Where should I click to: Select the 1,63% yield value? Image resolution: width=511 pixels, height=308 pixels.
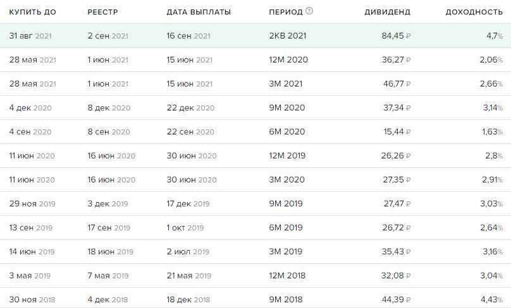491,132
